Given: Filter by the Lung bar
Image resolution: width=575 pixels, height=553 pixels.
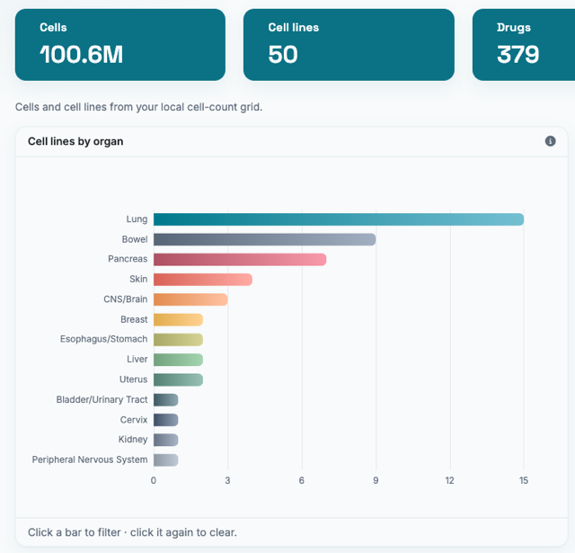Looking at the screenshot, I should click(x=339, y=219).
